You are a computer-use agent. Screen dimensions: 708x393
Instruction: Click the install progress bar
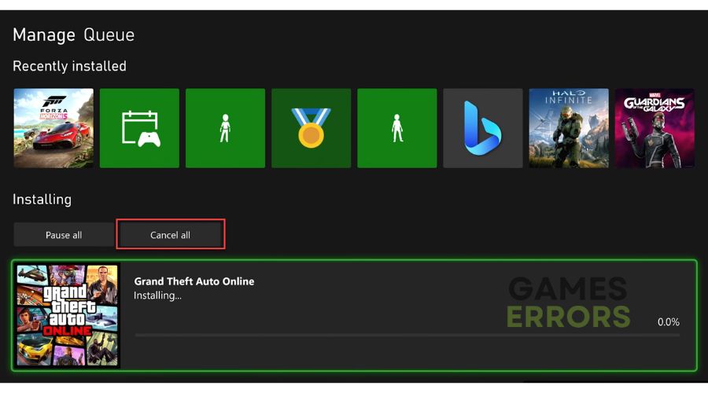(x=407, y=336)
